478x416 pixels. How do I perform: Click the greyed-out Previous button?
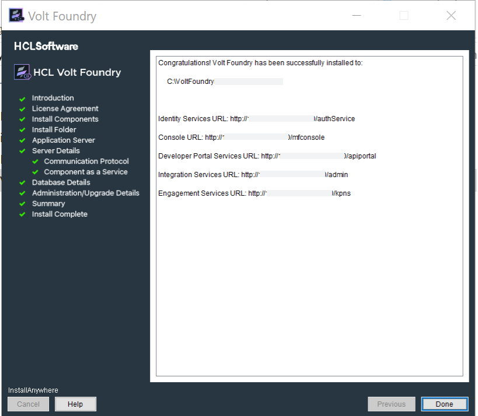(392, 404)
